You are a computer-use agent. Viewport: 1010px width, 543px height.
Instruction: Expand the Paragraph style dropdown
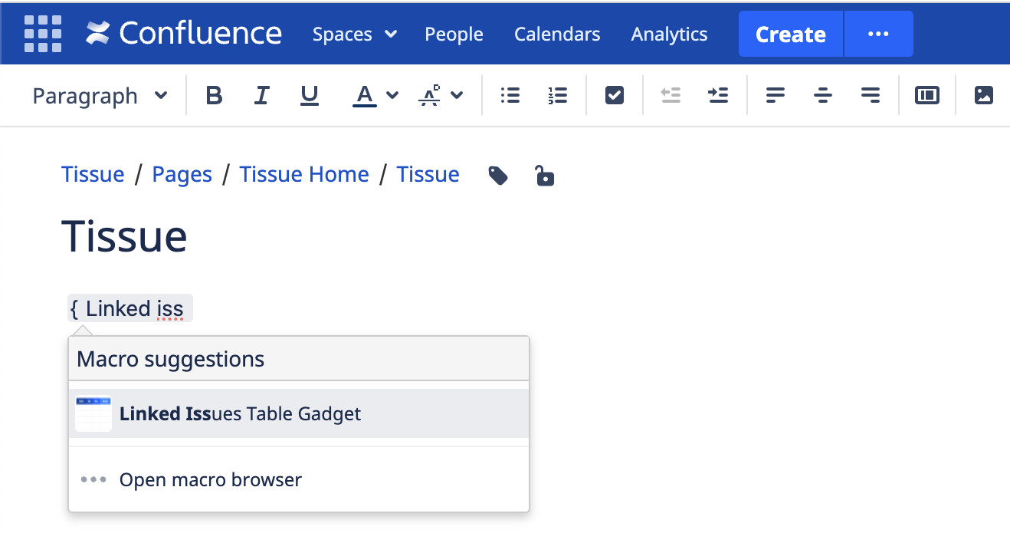(x=100, y=96)
